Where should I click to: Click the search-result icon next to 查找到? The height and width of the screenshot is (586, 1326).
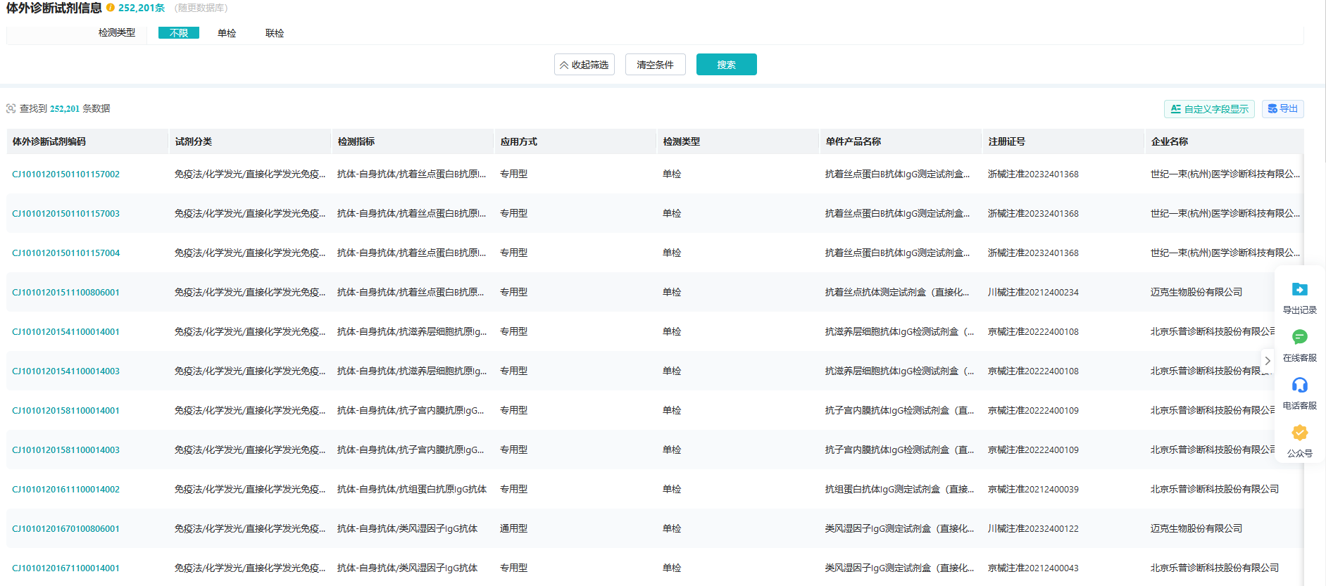tap(11, 108)
